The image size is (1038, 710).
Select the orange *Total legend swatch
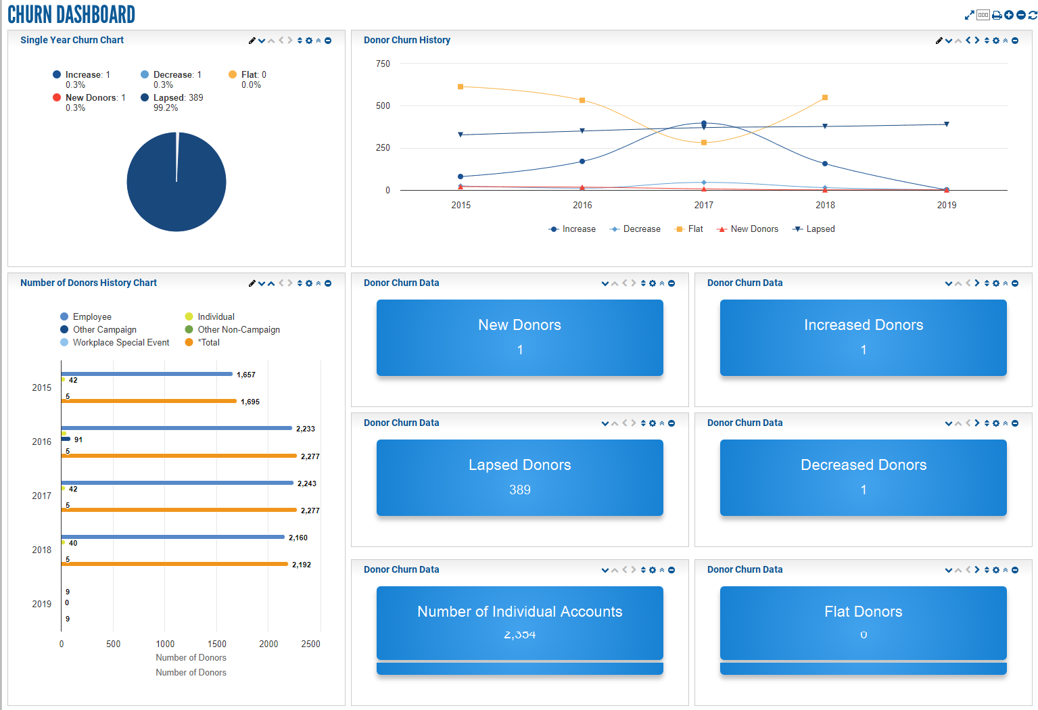coord(187,342)
